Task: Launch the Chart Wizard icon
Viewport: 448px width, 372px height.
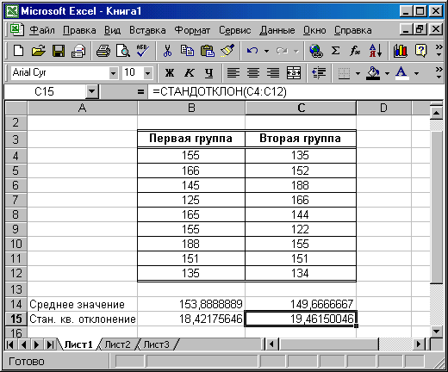Action: tap(401, 51)
